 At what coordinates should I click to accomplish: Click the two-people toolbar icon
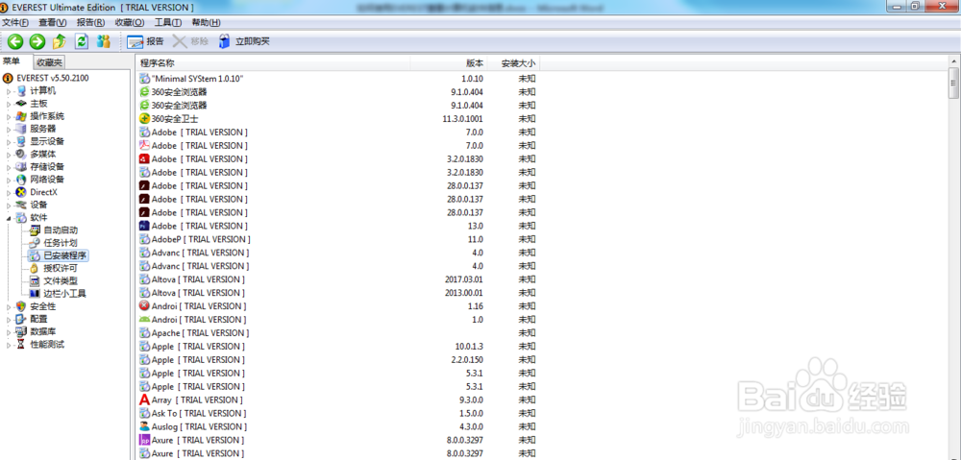click(x=104, y=41)
